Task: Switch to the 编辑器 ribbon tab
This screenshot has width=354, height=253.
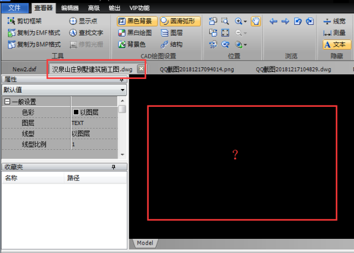Action: pyautogui.click(x=69, y=8)
